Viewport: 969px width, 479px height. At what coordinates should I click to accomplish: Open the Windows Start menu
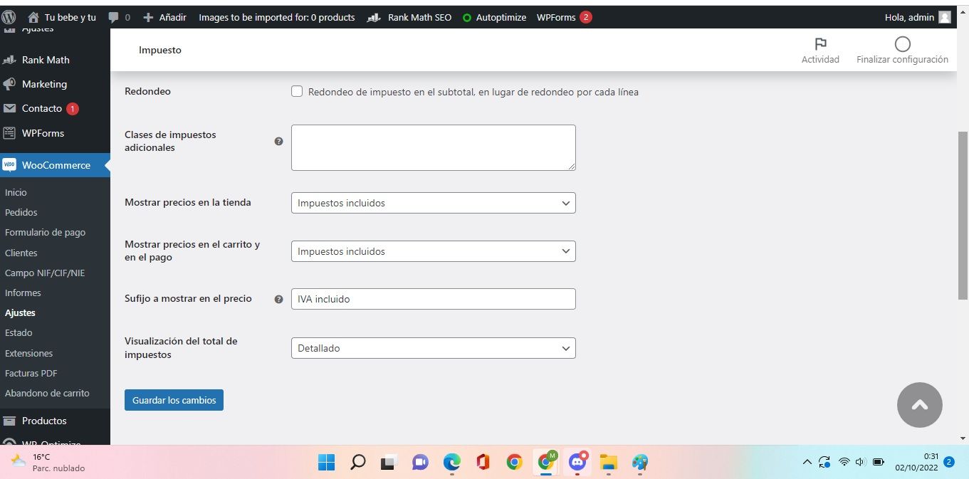point(326,463)
